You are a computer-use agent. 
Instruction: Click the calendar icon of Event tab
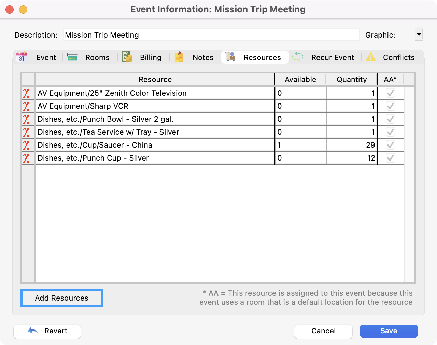tap(22, 57)
